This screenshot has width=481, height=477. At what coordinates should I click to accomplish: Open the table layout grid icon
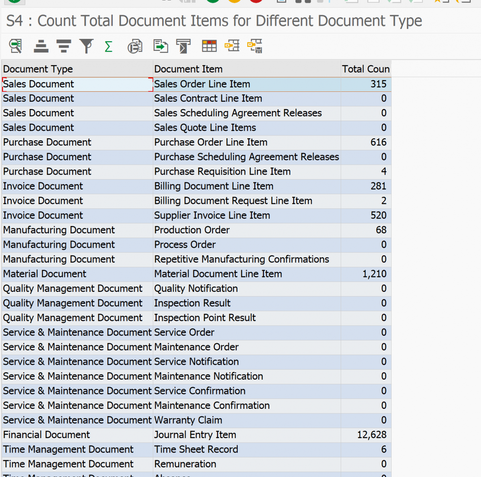(209, 46)
